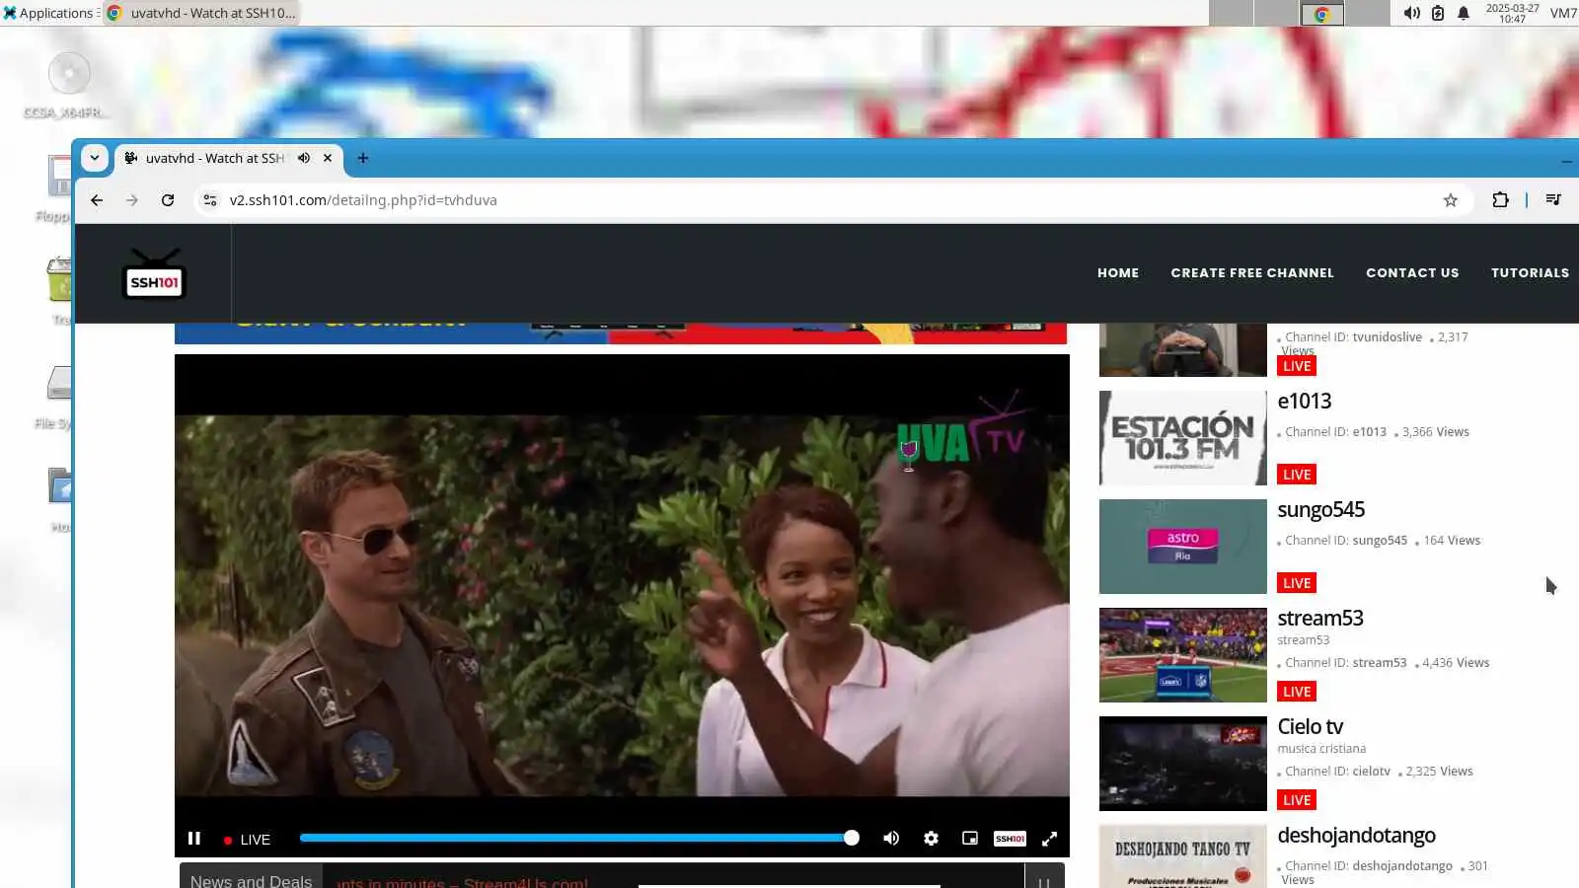Open the CONTACT US page
The width and height of the screenshot is (1579, 888).
[x=1412, y=273]
